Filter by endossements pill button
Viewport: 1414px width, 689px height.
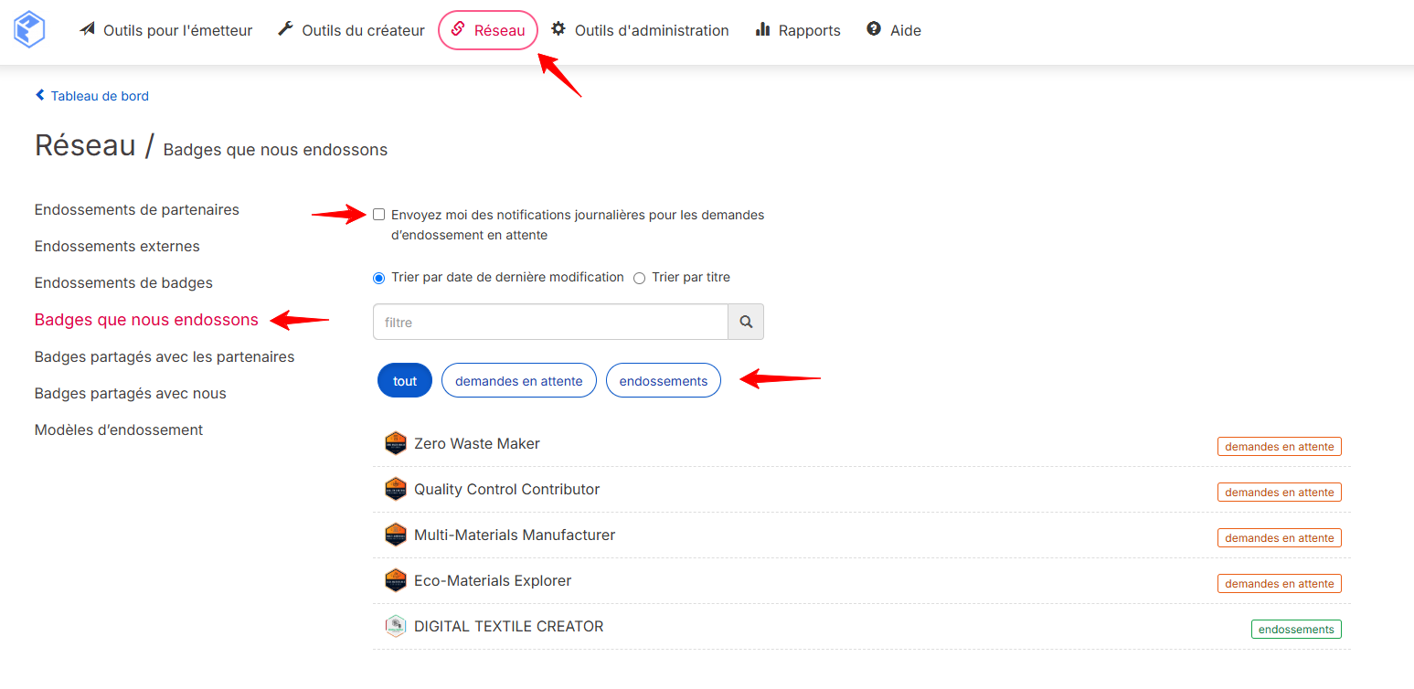point(664,381)
